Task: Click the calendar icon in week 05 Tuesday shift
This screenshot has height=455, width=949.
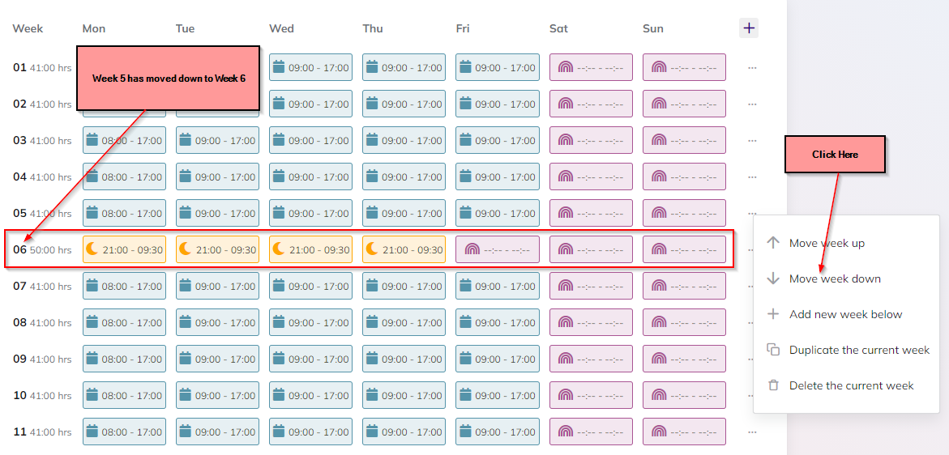Action: (186, 213)
